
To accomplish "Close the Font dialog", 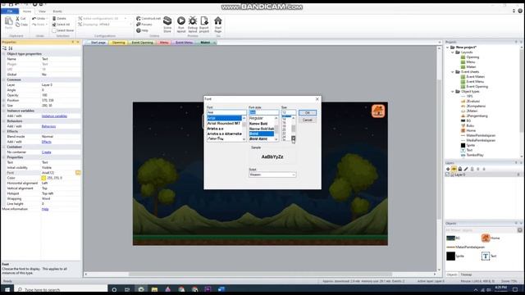I will 317,99.
